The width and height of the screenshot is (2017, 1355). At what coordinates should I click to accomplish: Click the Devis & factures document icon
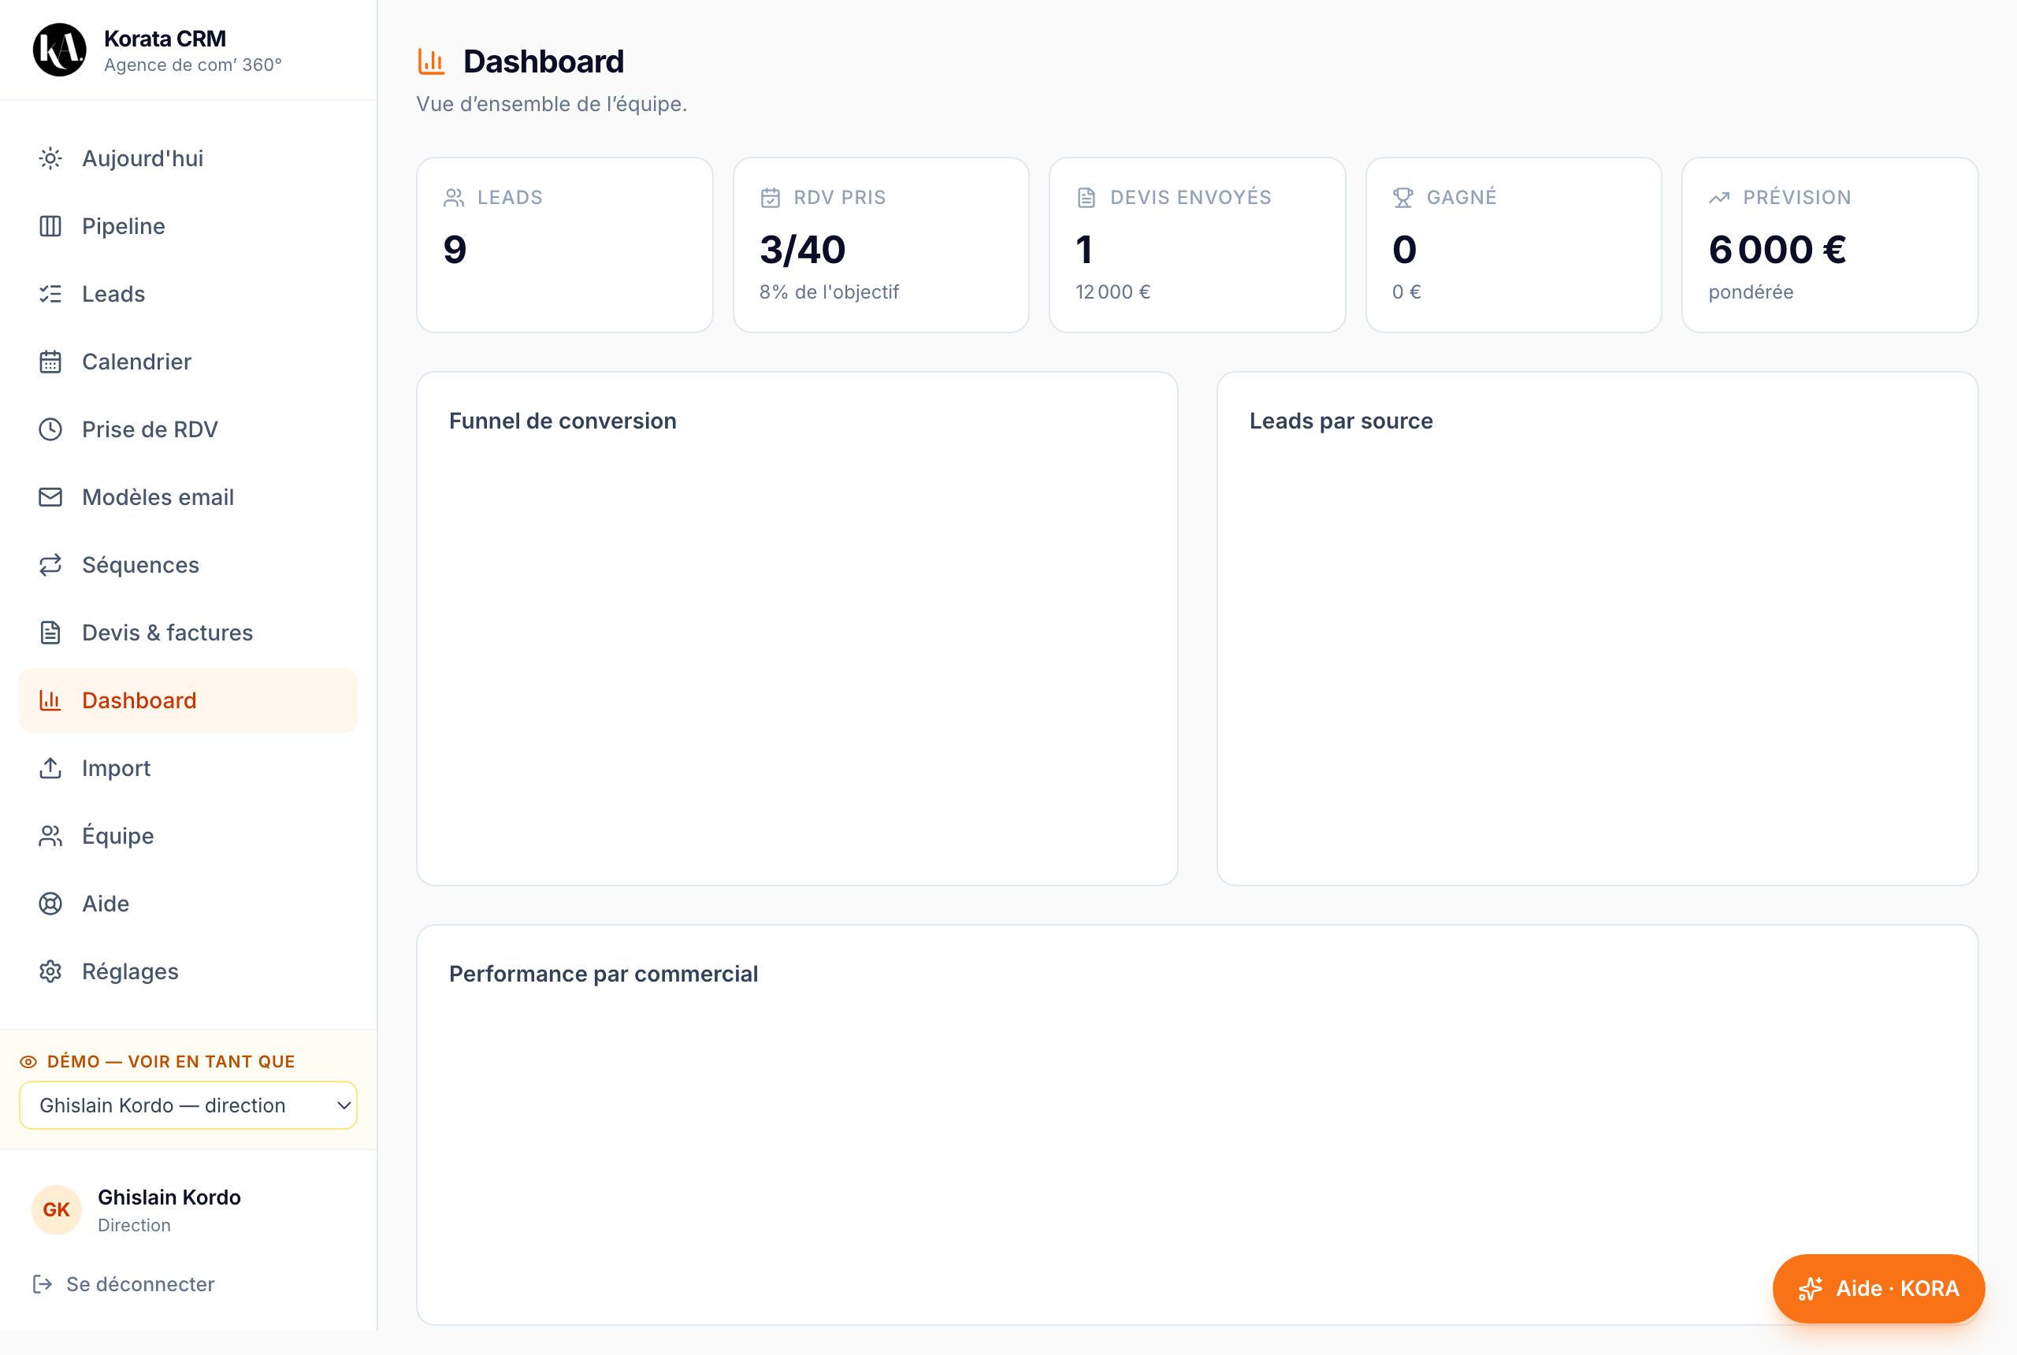[x=50, y=633]
